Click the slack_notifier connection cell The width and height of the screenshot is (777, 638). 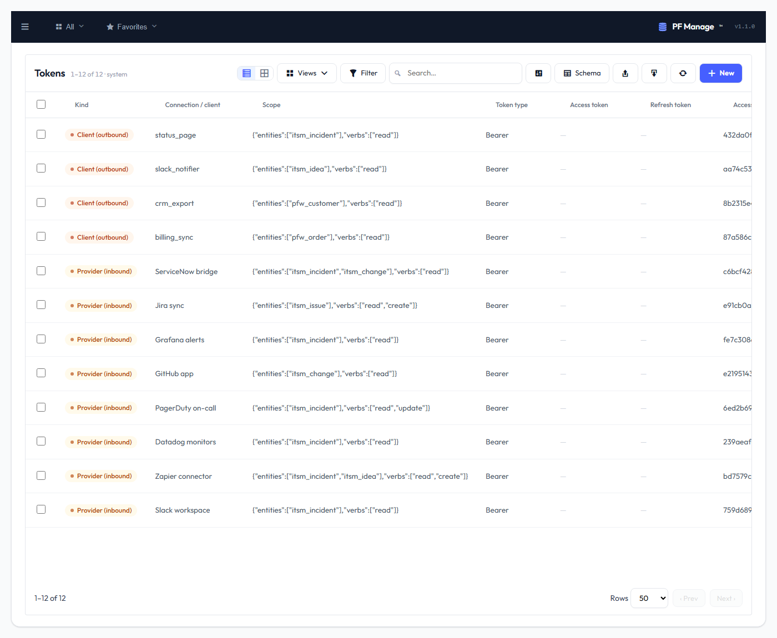click(x=177, y=169)
